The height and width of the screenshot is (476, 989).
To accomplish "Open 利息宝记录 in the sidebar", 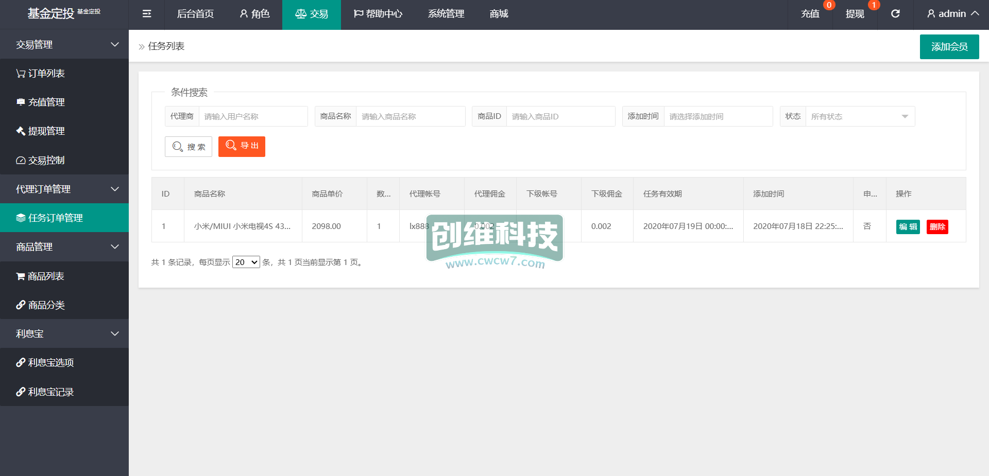I will (45, 392).
